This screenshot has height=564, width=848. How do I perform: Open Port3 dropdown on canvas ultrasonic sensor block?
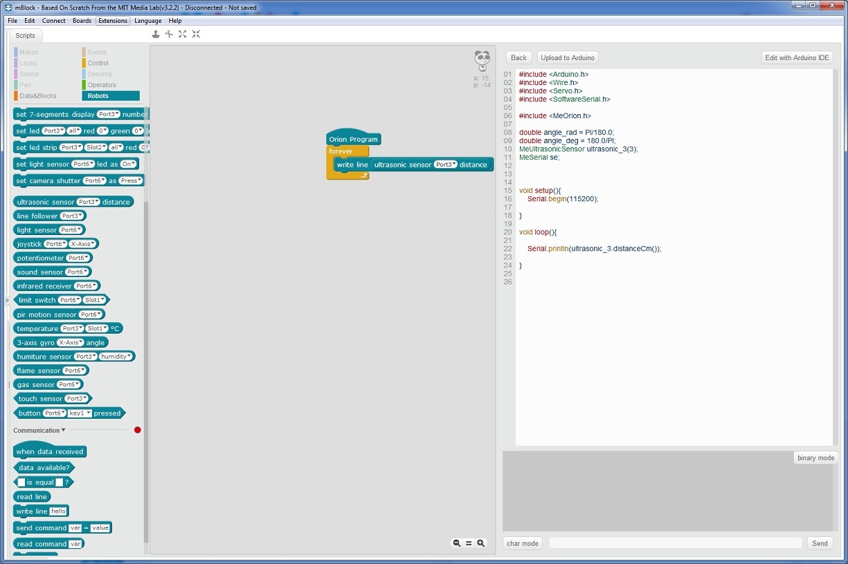(x=446, y=164)
